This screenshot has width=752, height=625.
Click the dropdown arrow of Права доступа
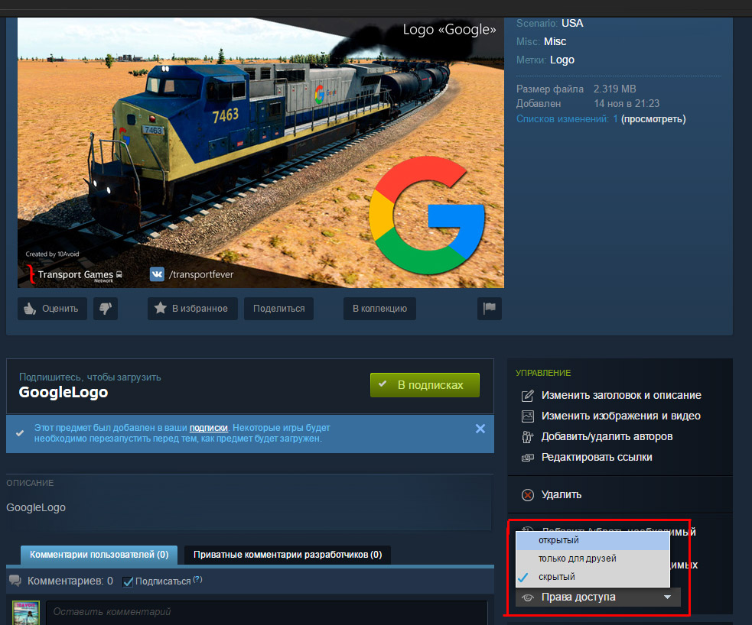667,597
